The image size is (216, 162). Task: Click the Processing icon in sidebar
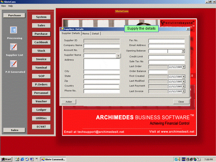(x=13, y=30)
